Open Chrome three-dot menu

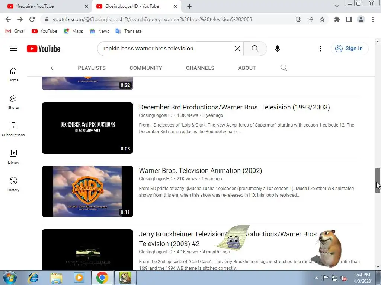click(373, 19)
